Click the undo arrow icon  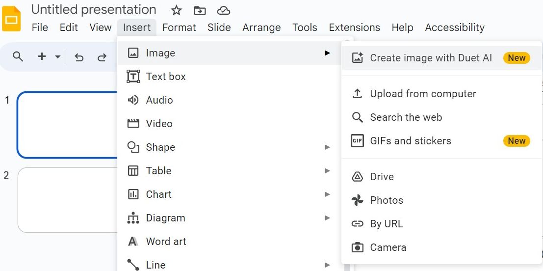pos(79,57)
